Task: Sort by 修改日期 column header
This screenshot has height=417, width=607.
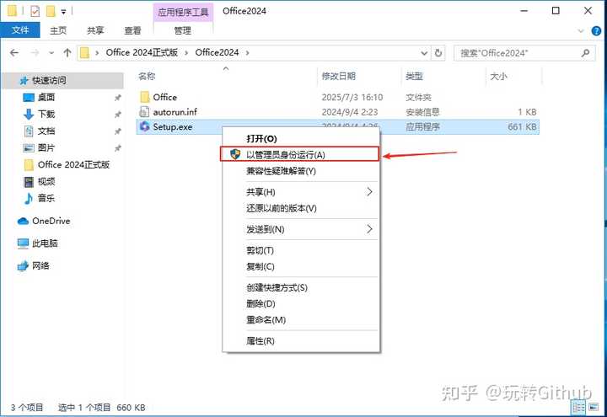Action: [x=360, y=76]
